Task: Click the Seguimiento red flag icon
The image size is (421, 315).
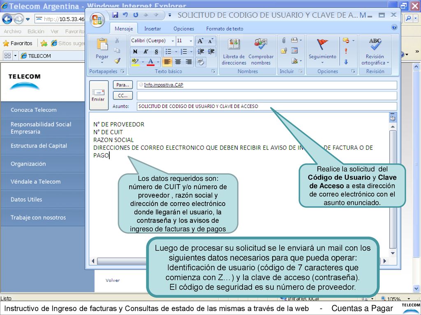Action: point(322,44)
